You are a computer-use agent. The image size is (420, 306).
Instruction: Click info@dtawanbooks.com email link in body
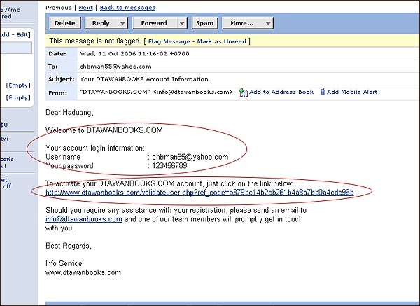tap(84, 219)
